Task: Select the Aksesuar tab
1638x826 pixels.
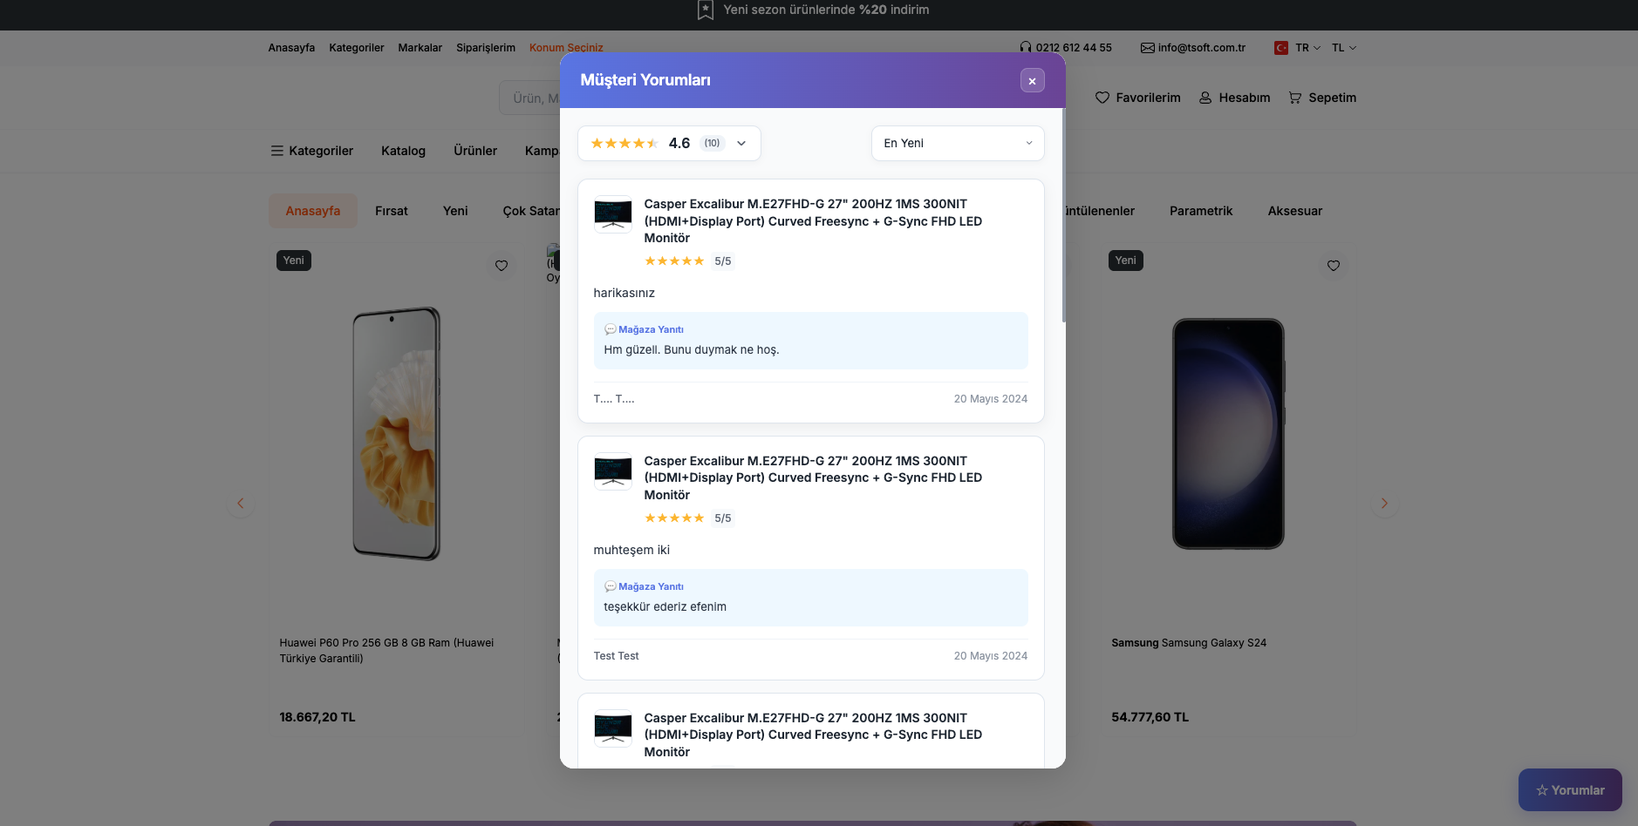Action: click(x=1295, y=211)
